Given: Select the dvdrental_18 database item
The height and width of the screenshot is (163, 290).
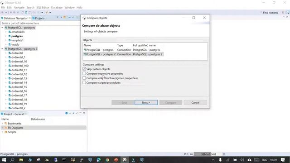Looking at the screenshot, I should coord(19,100).
